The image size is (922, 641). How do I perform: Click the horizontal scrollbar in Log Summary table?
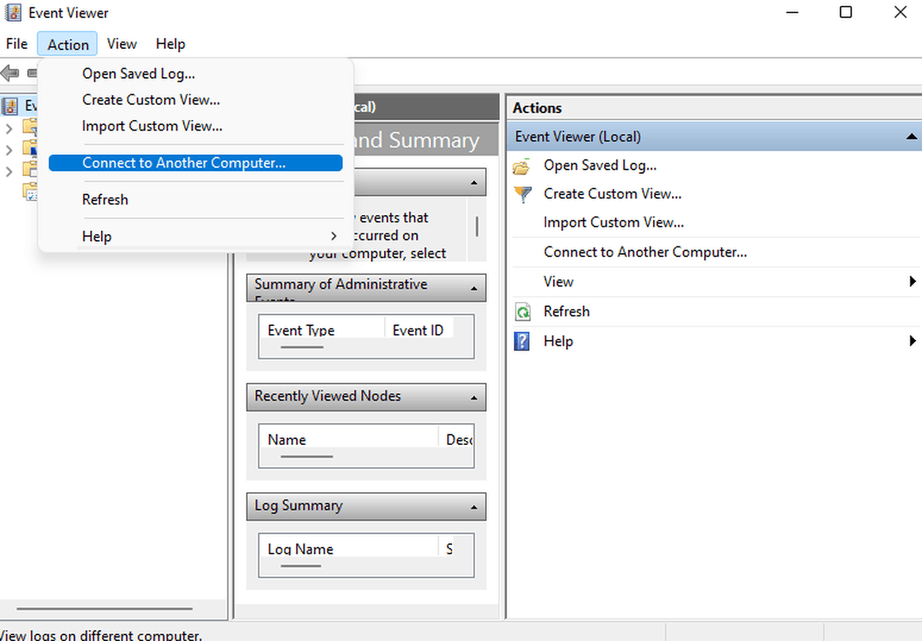pos(300,566)
